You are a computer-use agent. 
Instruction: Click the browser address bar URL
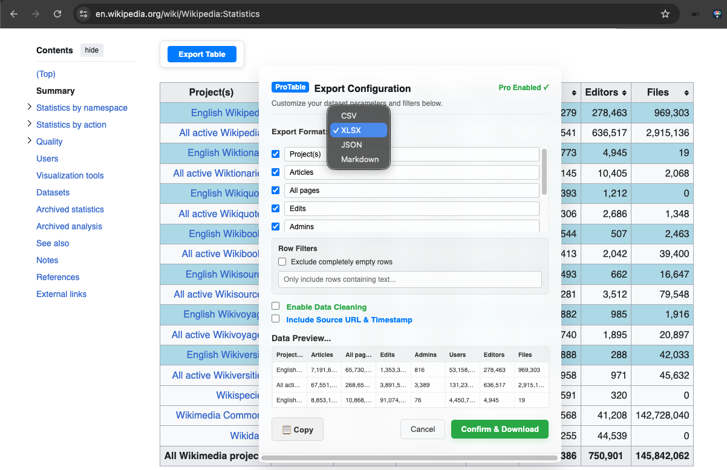pyautogui.click(x=178, y=14)
